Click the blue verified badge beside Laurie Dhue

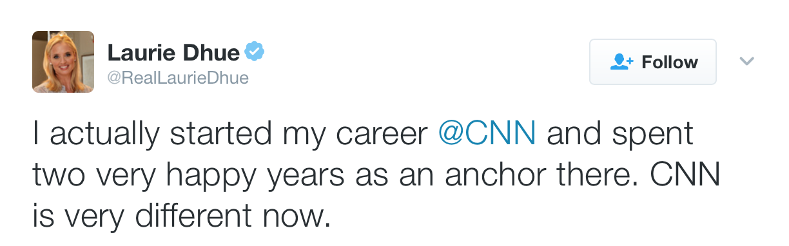(255, 52)
